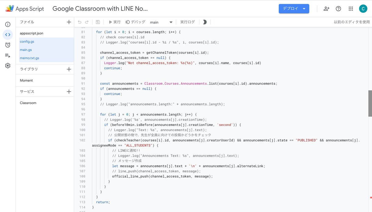372x212 pixels.
Task: Click "// check courses[i].id" comment
Action: tap(122, 37)
